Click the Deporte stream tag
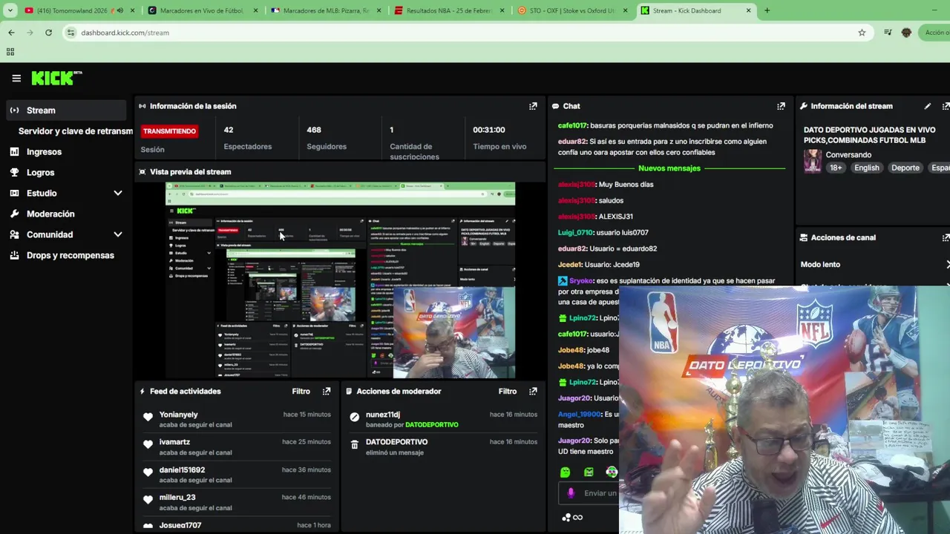 tap(905, 168)
